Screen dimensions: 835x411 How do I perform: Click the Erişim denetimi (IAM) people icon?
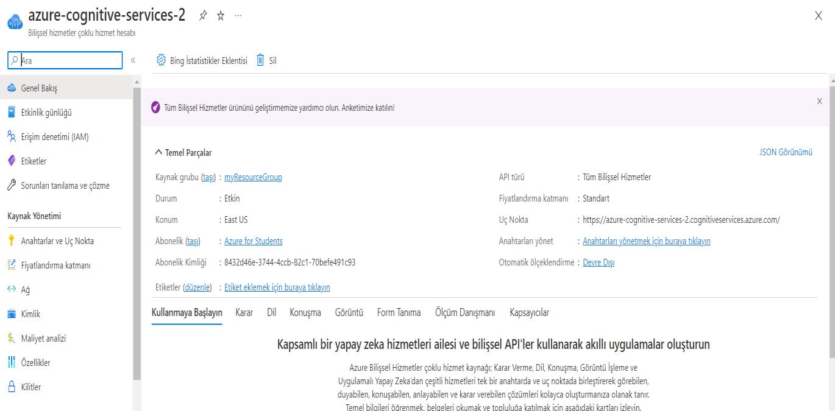click(x=11, y=137)
